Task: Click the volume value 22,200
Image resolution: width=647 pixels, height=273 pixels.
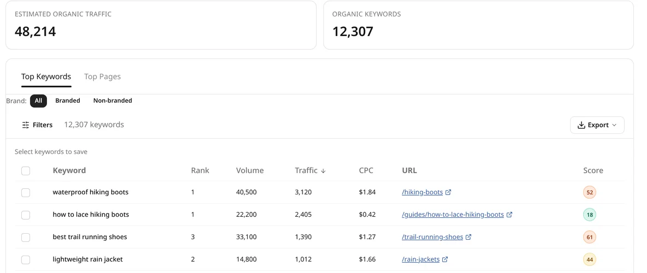Action: (x=246, y=215)
